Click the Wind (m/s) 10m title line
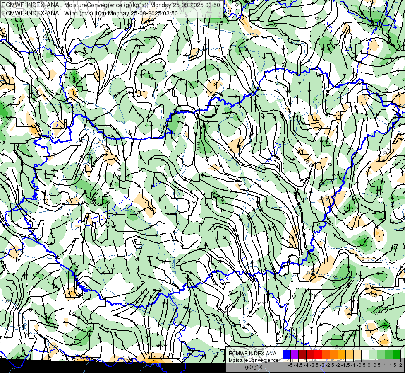405x373 pixels. (x=90, y=13)
